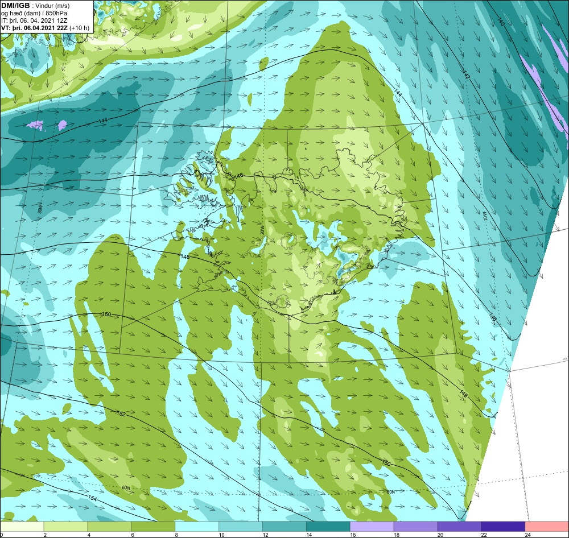Click the 30W longitude label
569x538 pixels.
coord(40,209)
